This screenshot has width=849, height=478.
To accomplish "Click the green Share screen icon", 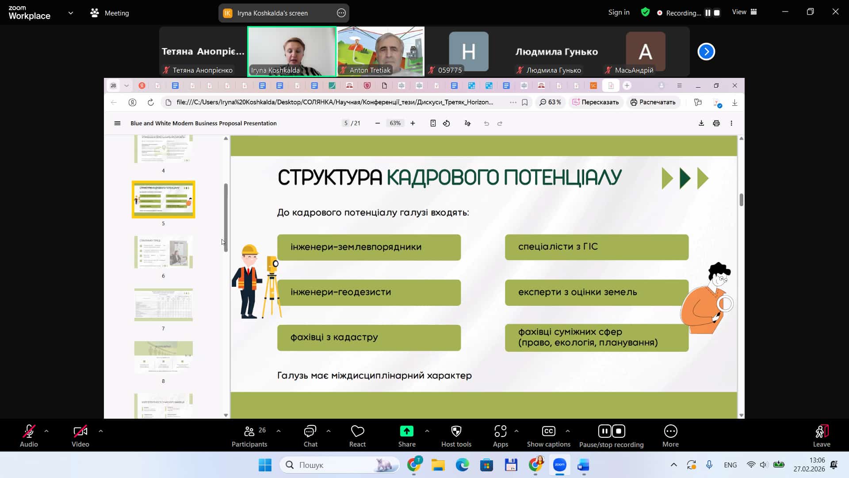I will (x=406, y=431).
